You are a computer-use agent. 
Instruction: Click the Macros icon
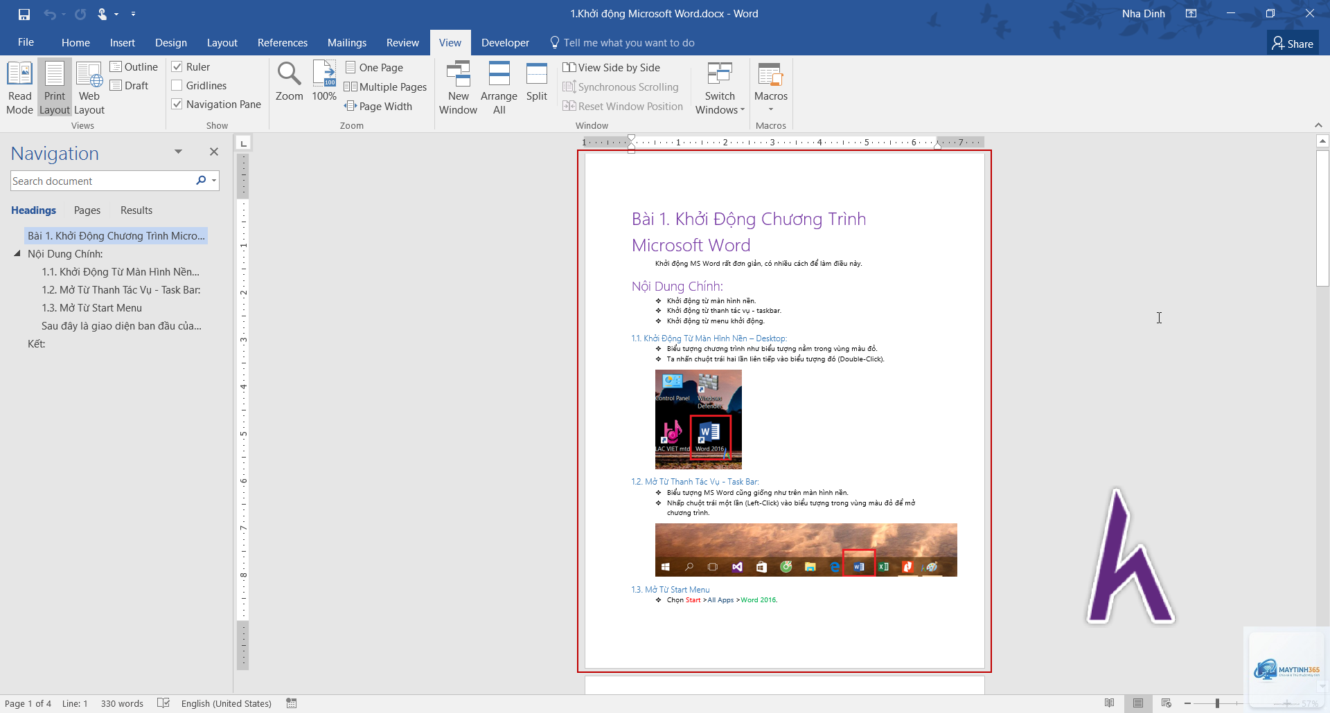pos(770,75)
